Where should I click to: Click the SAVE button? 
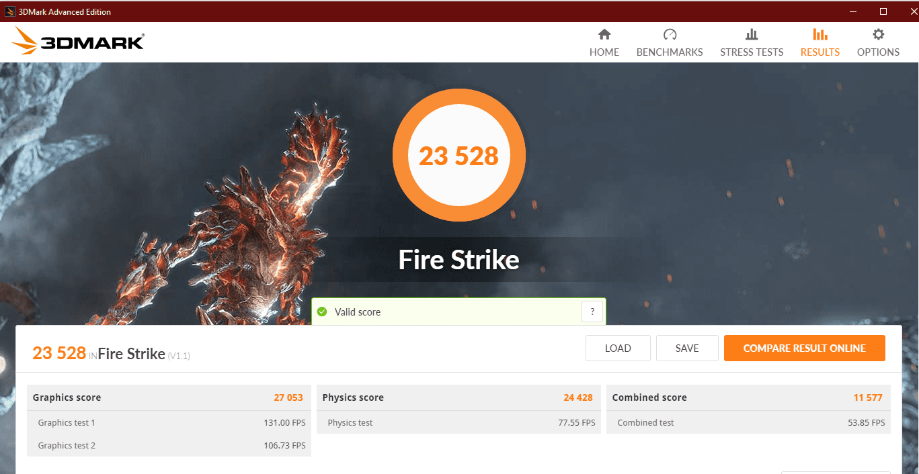tap(687, 348)
